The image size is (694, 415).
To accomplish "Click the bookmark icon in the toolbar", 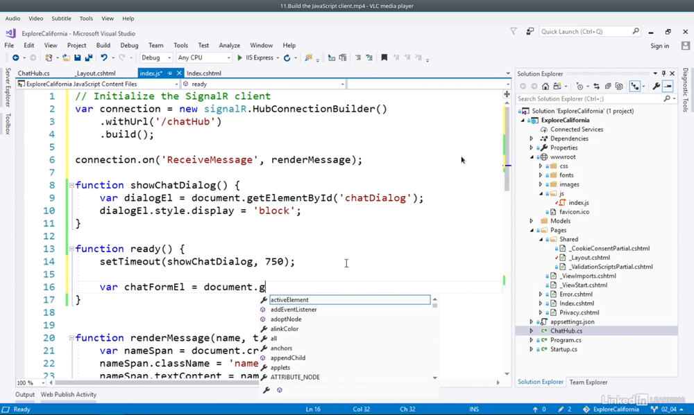I will coord(384,58).
